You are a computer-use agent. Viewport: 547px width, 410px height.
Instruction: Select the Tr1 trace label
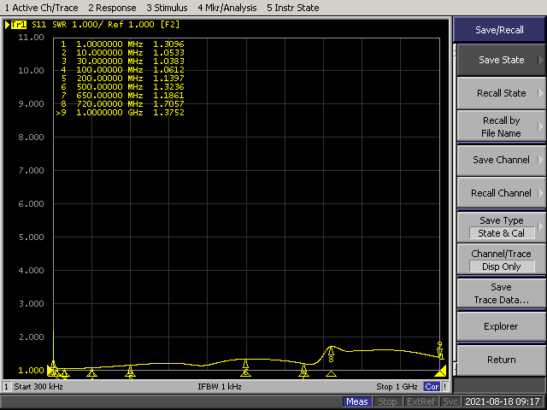tap(18, 25)
